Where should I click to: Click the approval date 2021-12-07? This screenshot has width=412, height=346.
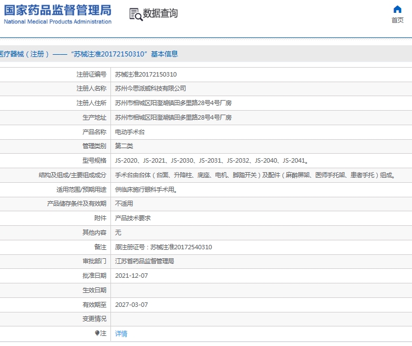131,276
